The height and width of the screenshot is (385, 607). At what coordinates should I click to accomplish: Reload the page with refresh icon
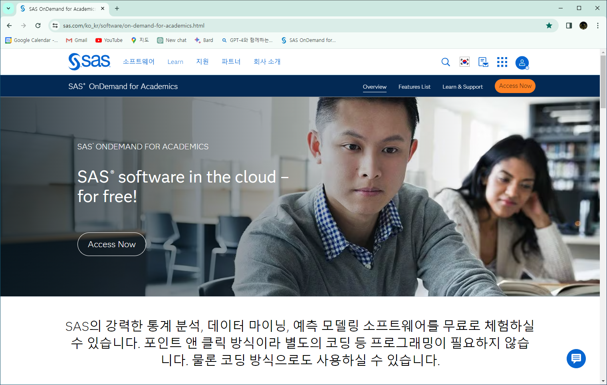point(38,26)
